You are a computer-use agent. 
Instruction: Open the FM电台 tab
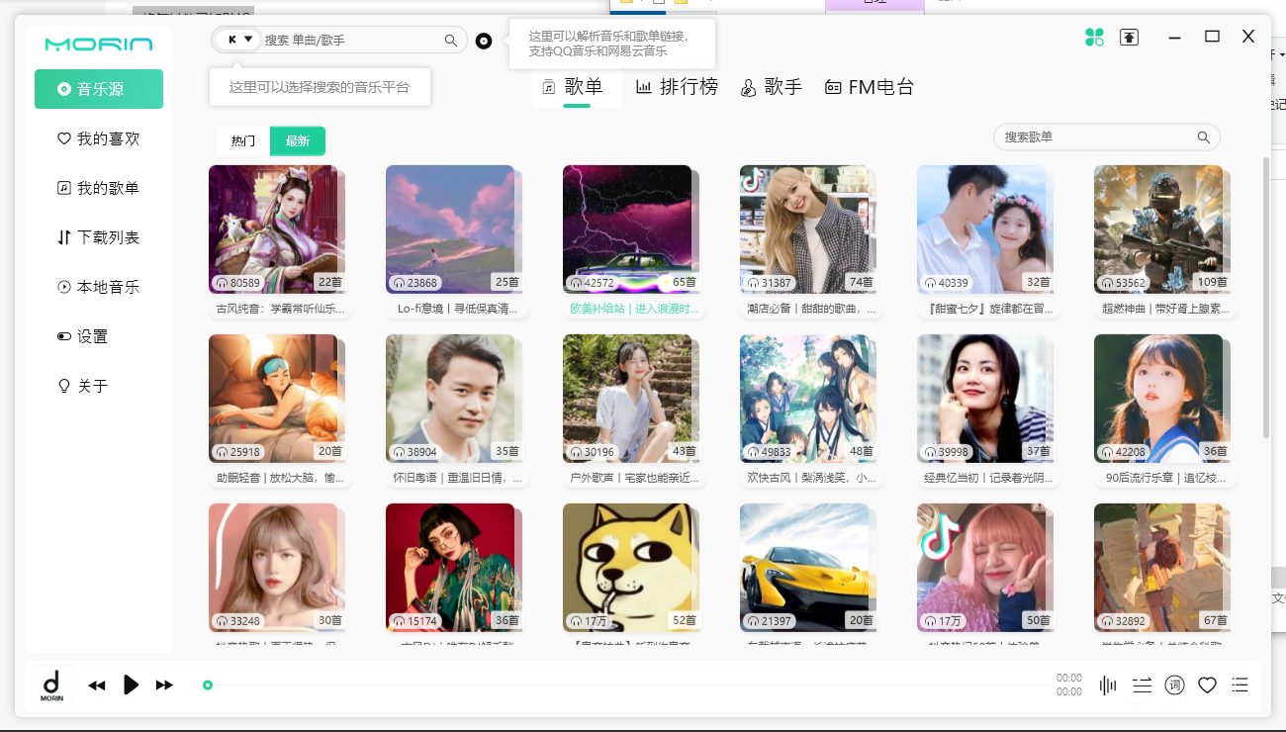tap(873, 87)
